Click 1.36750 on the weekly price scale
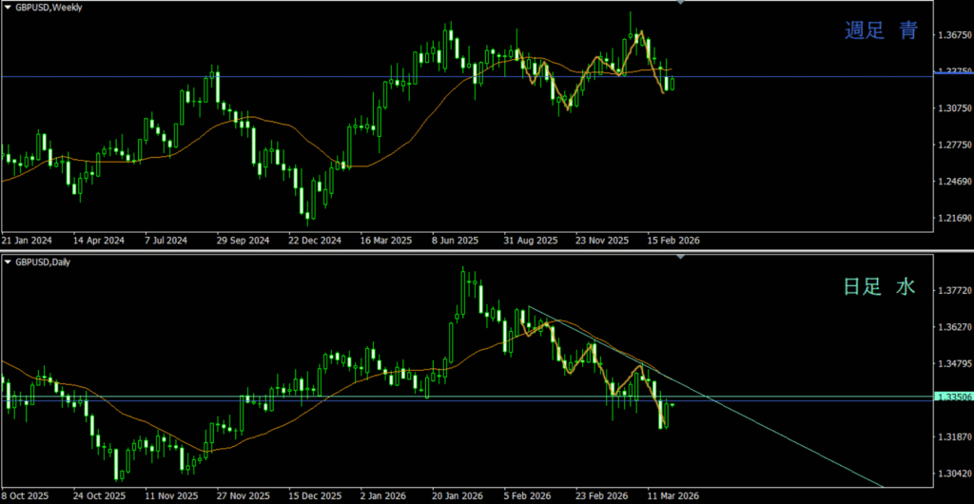The height and width of the screenshot is (504, 974). coord(951,35)
